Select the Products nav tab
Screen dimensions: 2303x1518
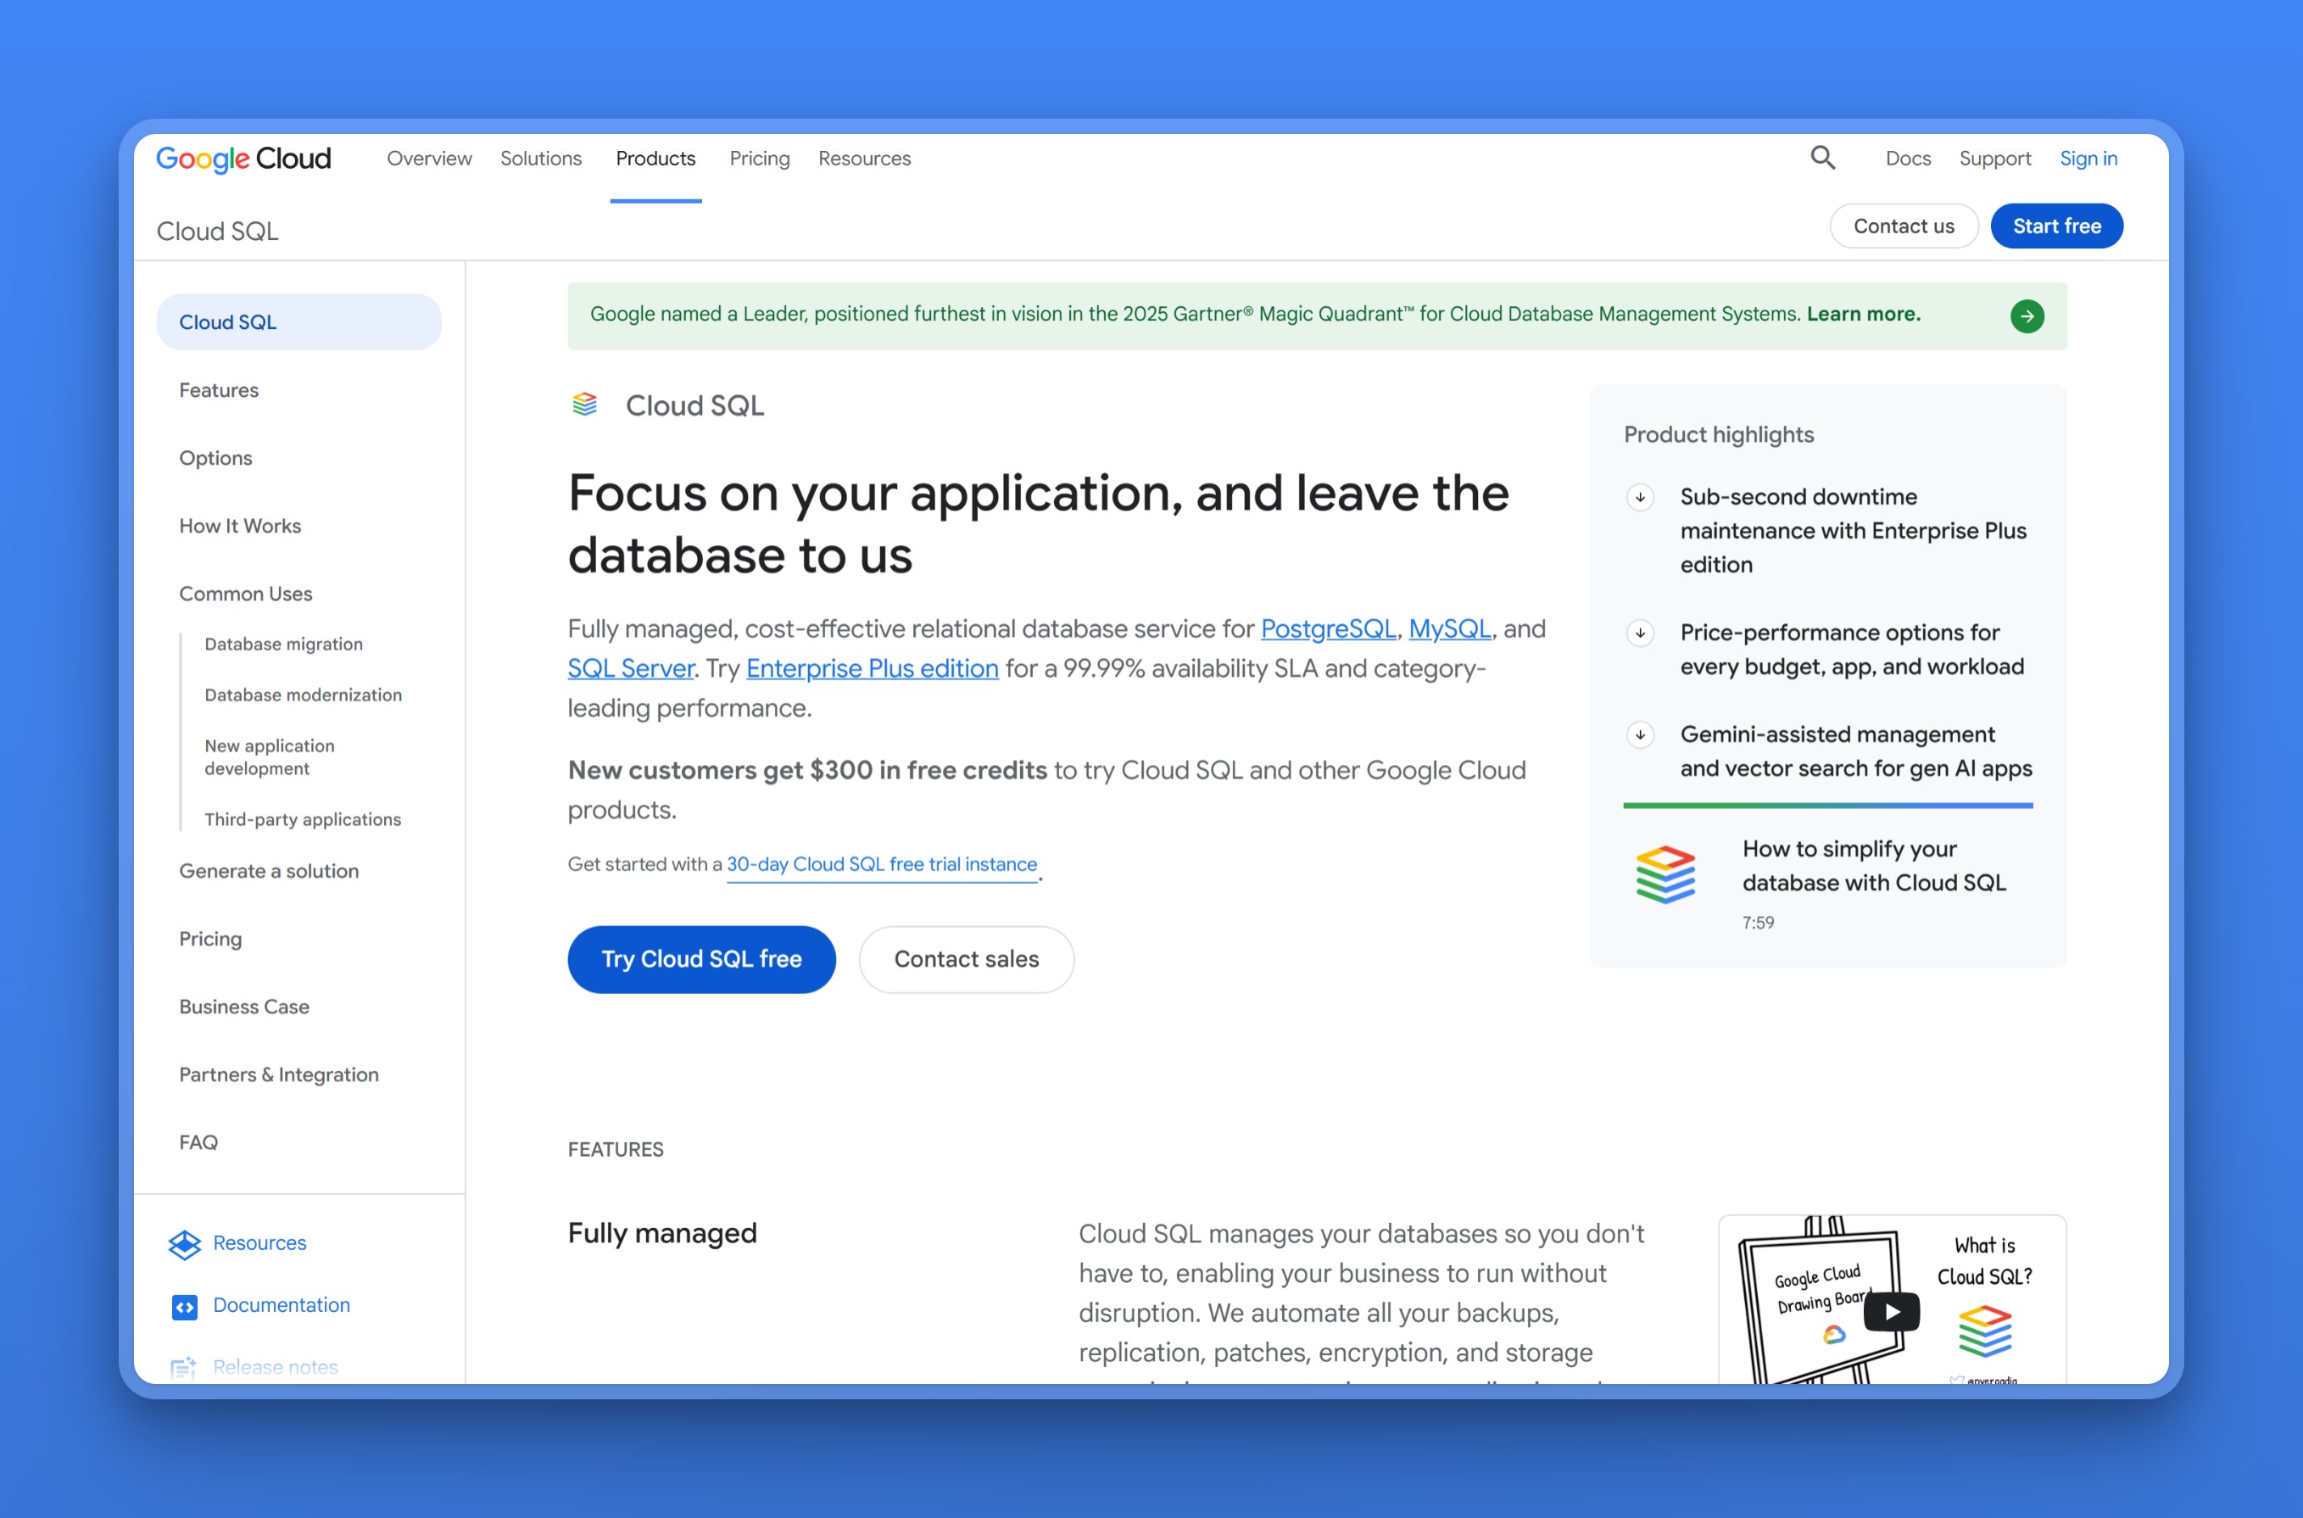click(x=655, y=158)
